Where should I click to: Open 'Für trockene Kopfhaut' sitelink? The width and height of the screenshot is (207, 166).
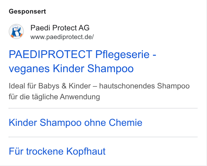pos(57,151)
